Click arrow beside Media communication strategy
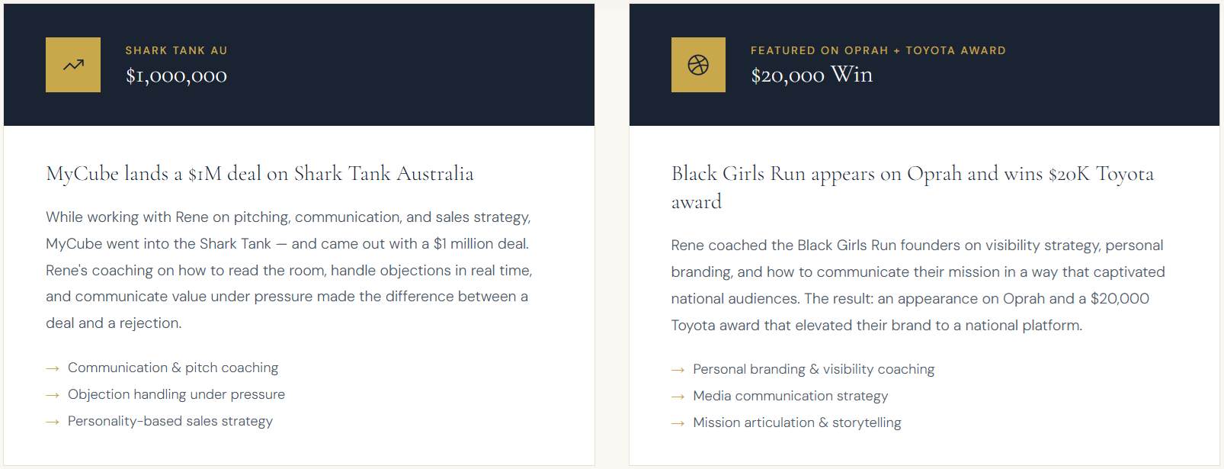1224x469 pixels. [678, 397]
